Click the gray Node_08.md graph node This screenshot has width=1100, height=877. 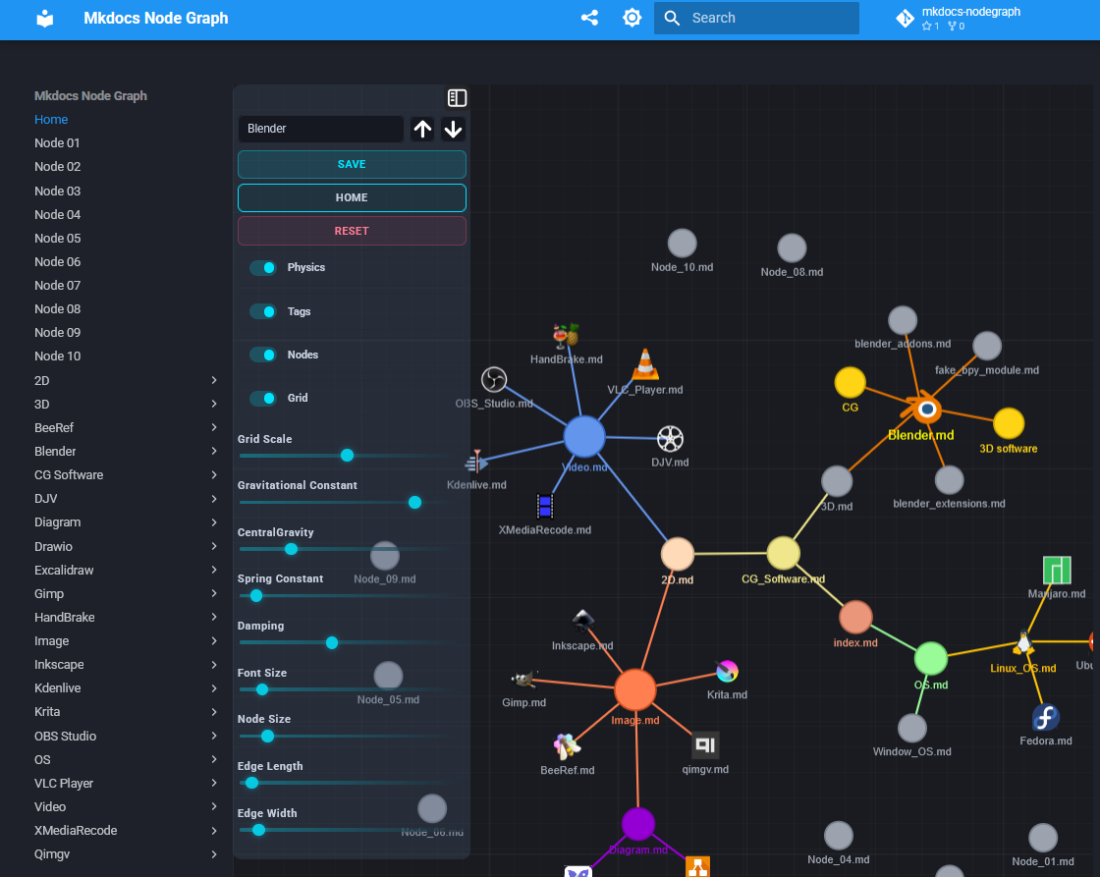(792, 248)
